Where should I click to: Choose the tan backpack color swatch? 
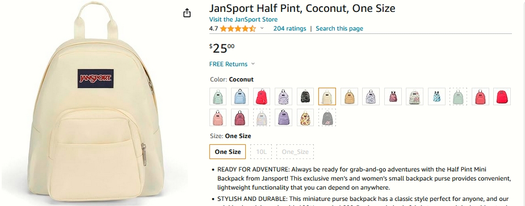point(349,96)
